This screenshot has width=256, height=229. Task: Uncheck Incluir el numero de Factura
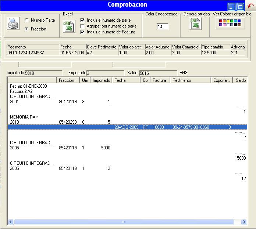pos(82,32)
